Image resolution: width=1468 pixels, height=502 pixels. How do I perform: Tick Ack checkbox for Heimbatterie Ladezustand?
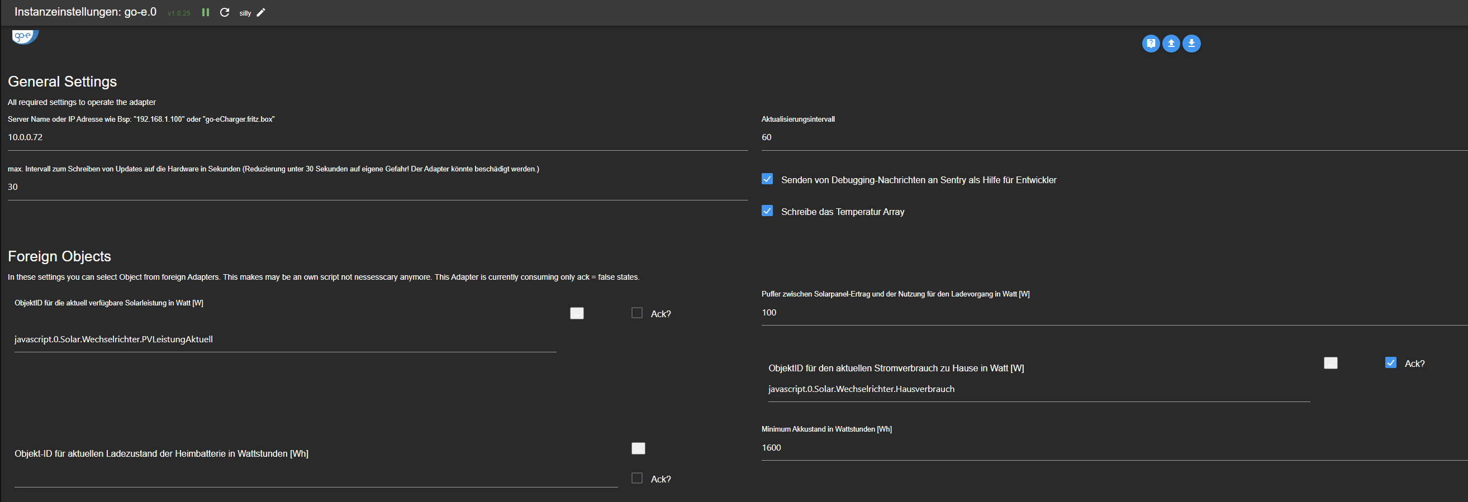[637, 478]
